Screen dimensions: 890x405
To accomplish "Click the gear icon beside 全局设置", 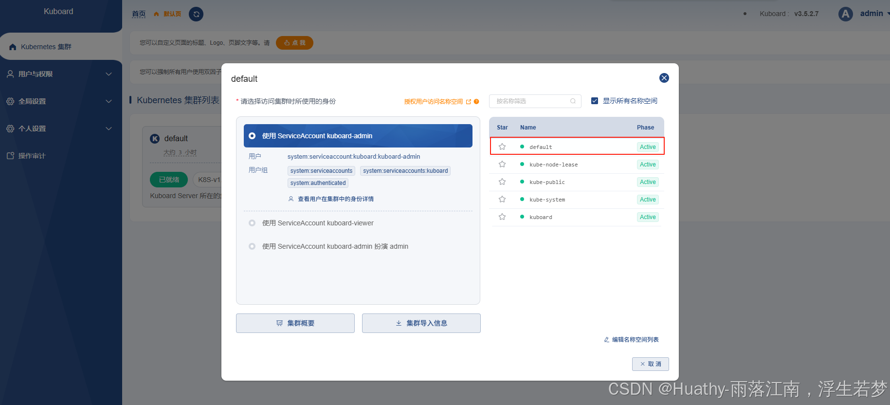I will [x=10, y=101].
